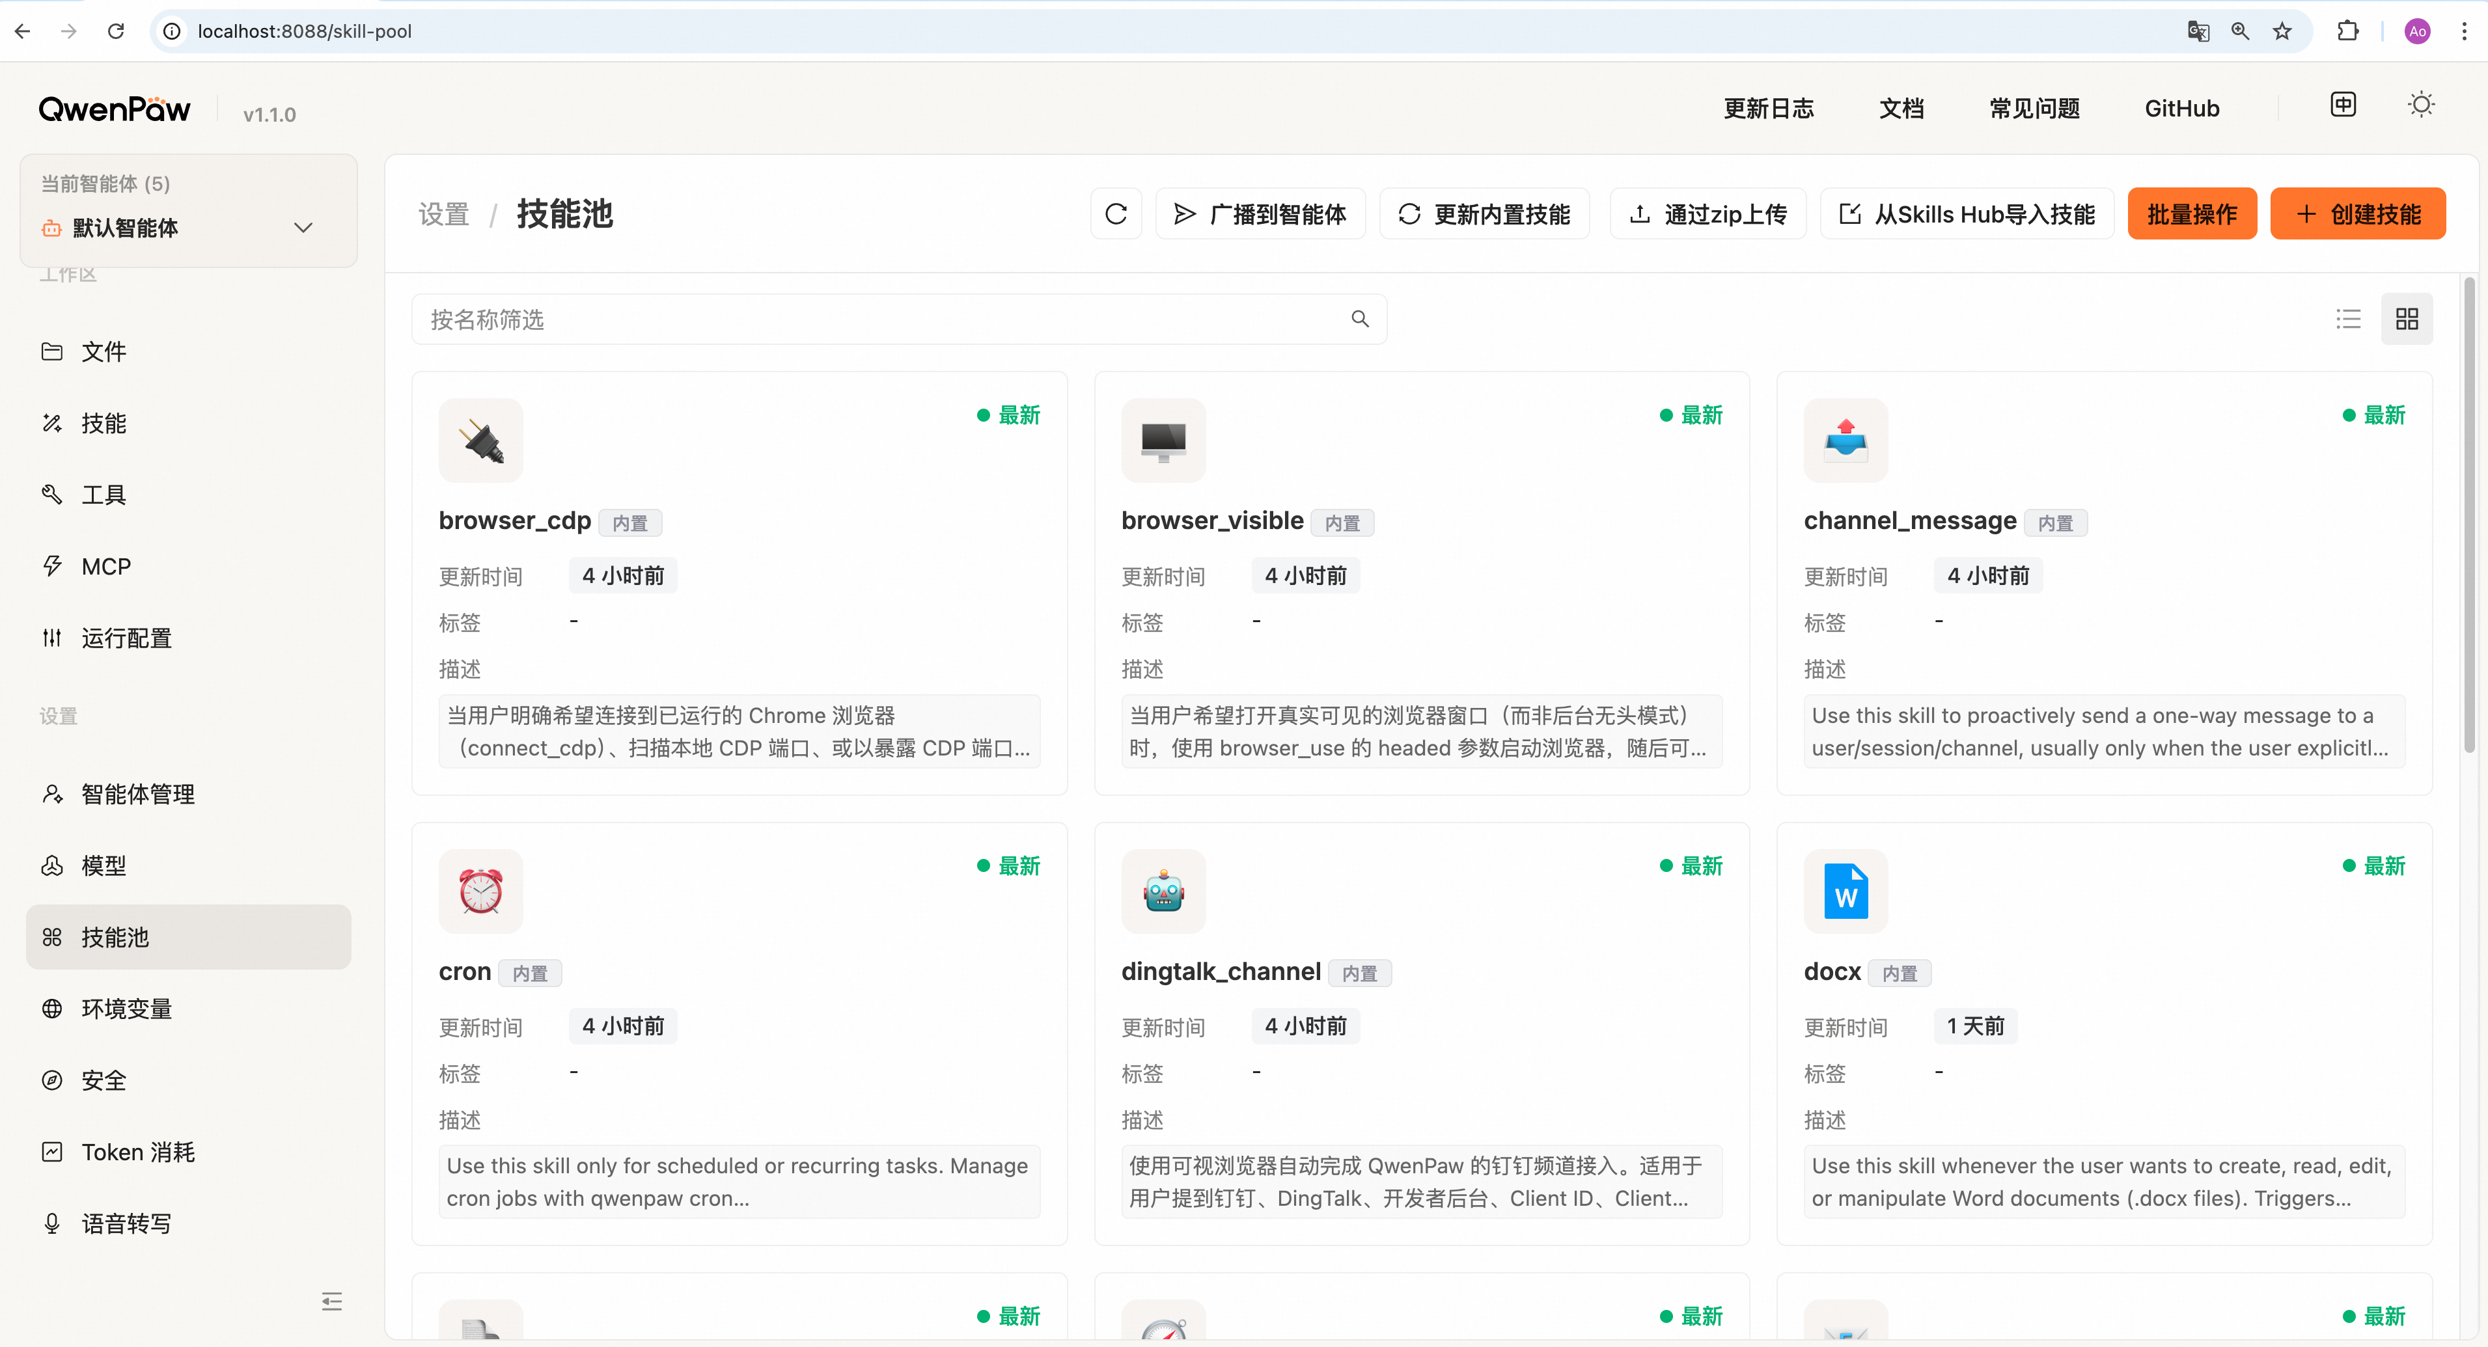
Task: Click the cron alarm clock icon
Action: click(481, 891)
